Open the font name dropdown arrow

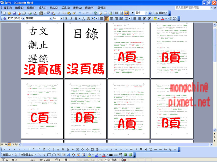[x=51, y=18]
